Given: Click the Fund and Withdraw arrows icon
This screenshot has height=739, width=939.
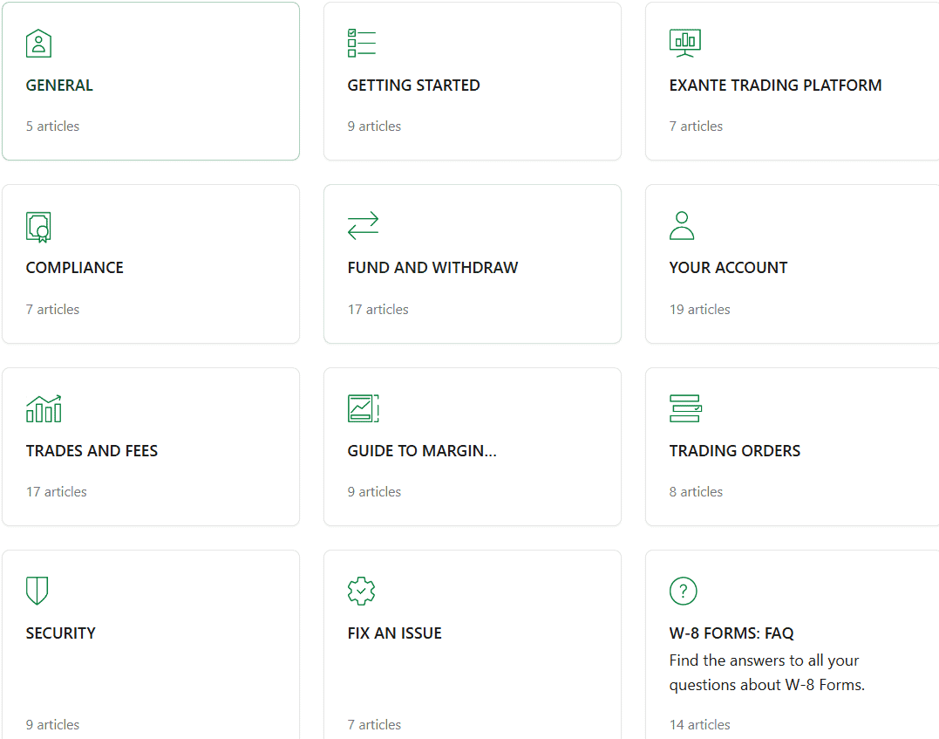Looking at the screenshot, I should 363,226.
